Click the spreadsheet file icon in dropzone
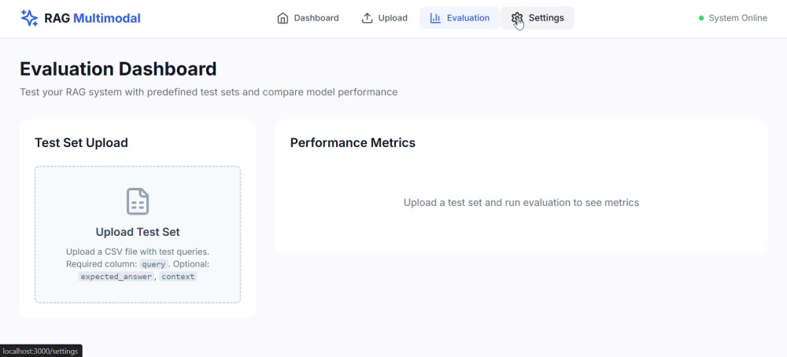 pos(138,201)
